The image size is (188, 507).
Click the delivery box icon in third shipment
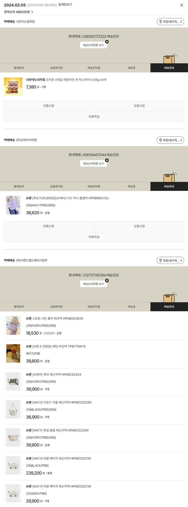pos(170,298)
